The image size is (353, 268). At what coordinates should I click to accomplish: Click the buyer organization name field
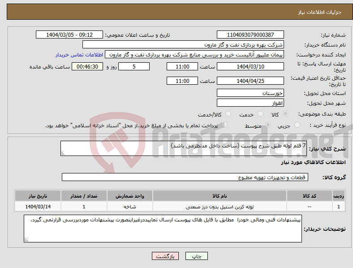(x=183, y=44)
